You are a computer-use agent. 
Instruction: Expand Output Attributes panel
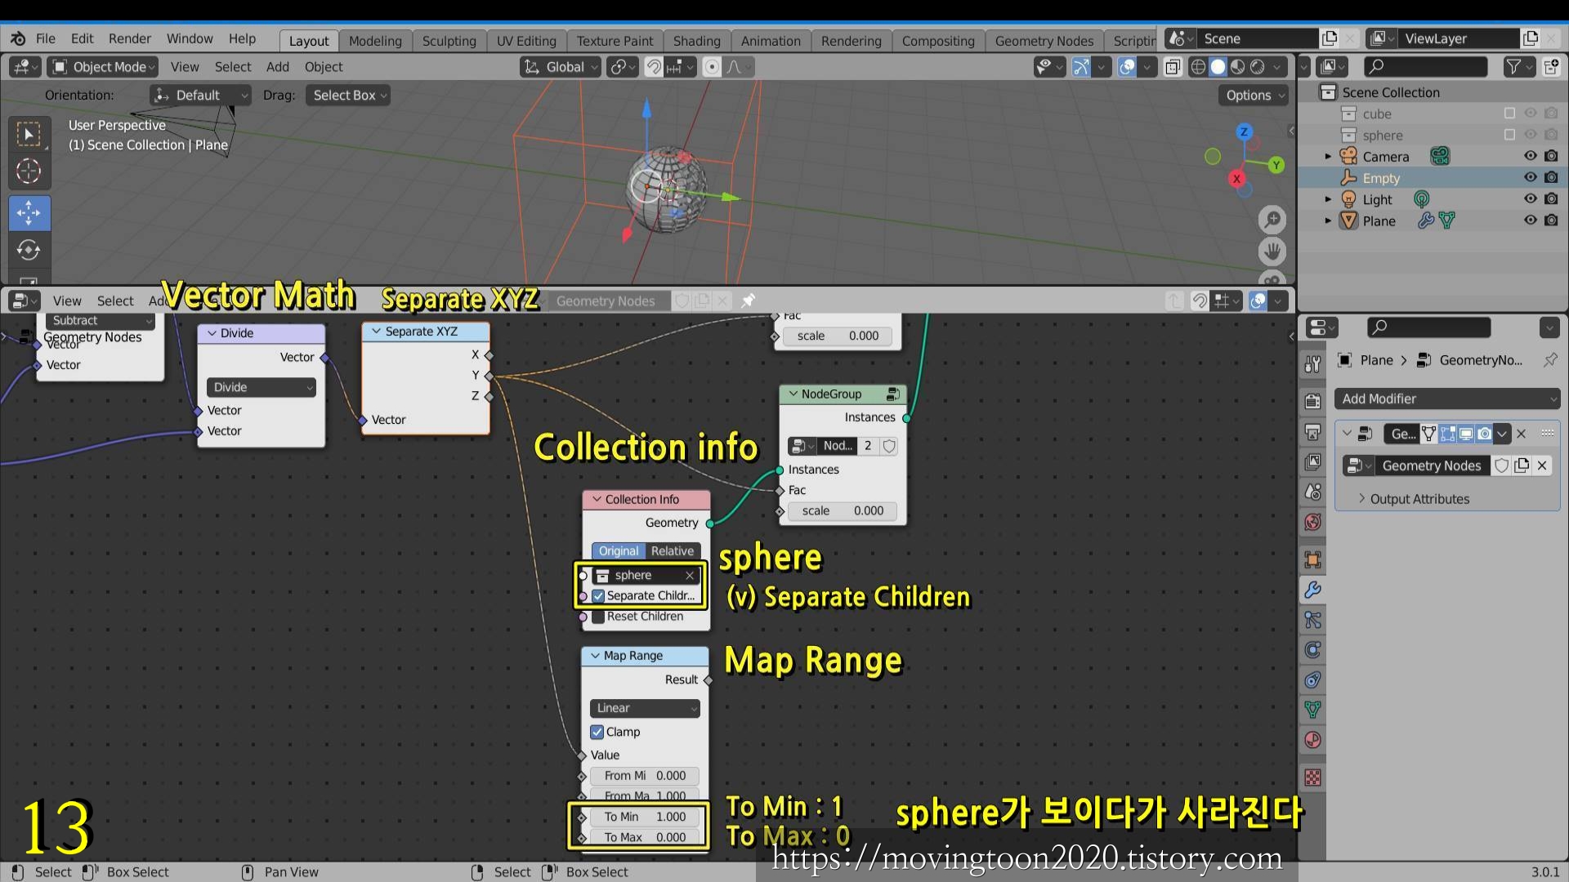(1419, 499)
